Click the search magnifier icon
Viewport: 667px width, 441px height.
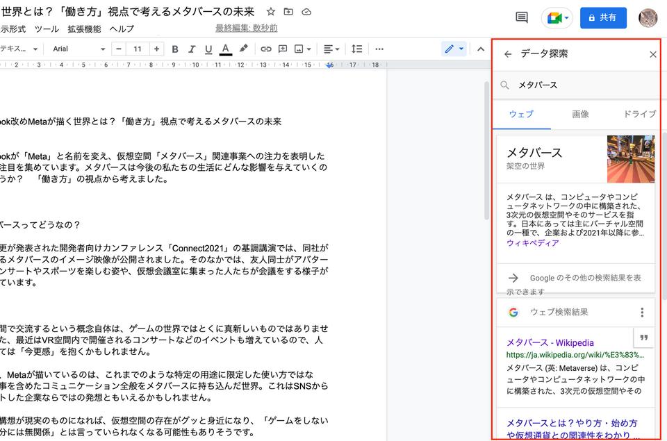tap(505, 85)
